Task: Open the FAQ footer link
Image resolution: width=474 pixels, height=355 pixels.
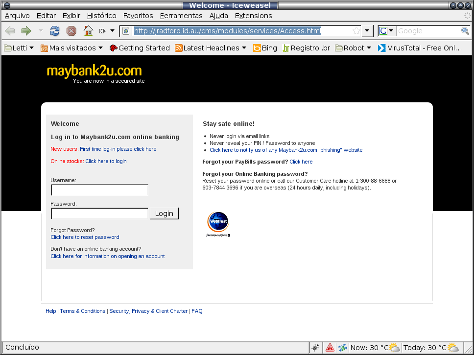Action: (197, 311)
